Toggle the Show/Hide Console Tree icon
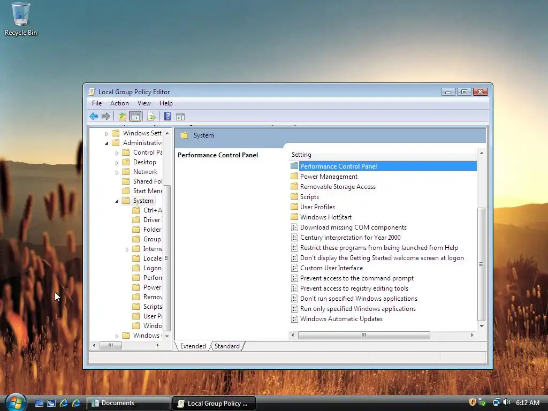Image resolution: width=548 pixels, height=411 pixels. (x=135, y=116)
